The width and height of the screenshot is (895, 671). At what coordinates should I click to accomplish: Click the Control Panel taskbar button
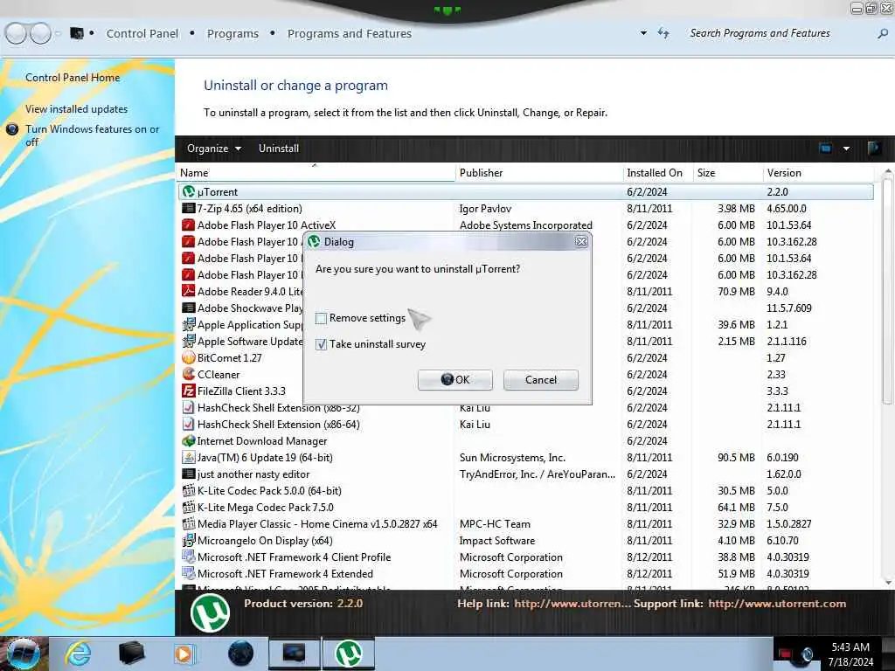click(295, 654)
